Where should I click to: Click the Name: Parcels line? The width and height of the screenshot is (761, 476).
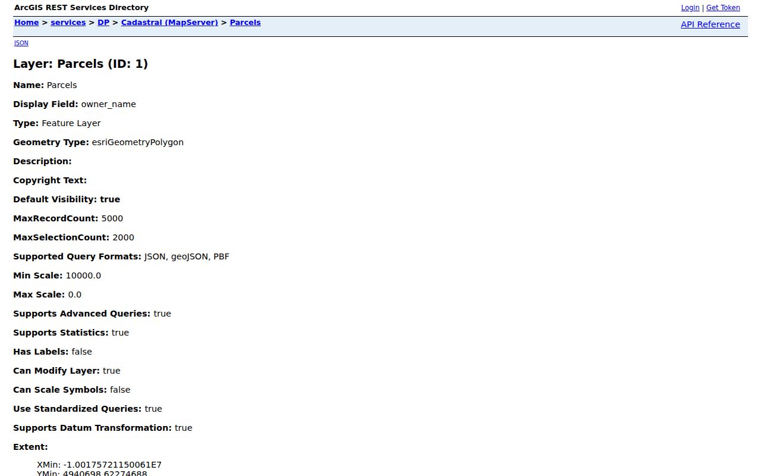[45, 85]
